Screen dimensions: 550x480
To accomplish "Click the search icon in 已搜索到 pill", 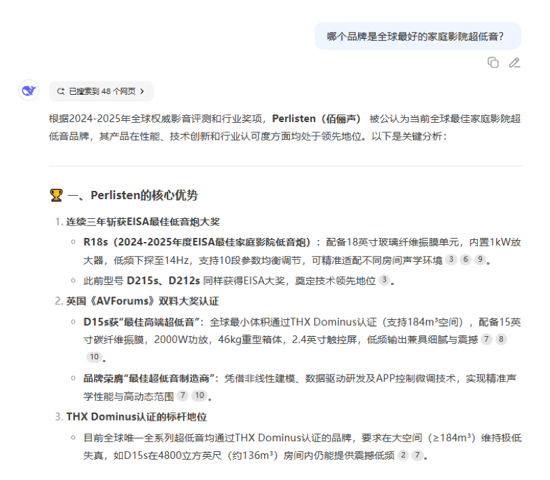I will click(x=61, y=91).
